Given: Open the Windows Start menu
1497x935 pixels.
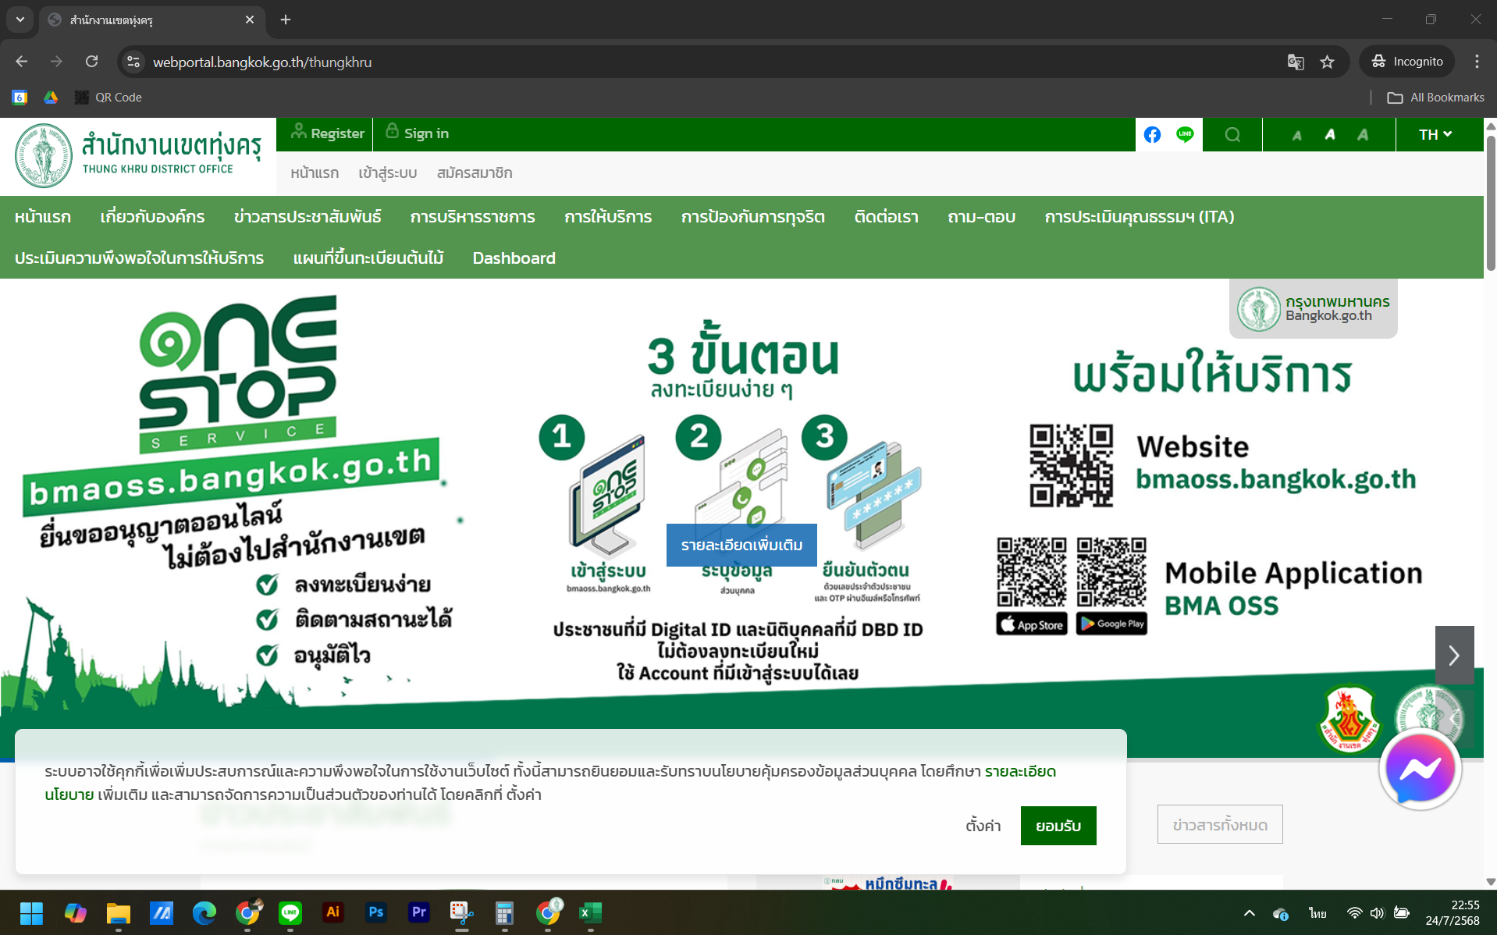Looking at the screenshot, I should pos(31,912).
